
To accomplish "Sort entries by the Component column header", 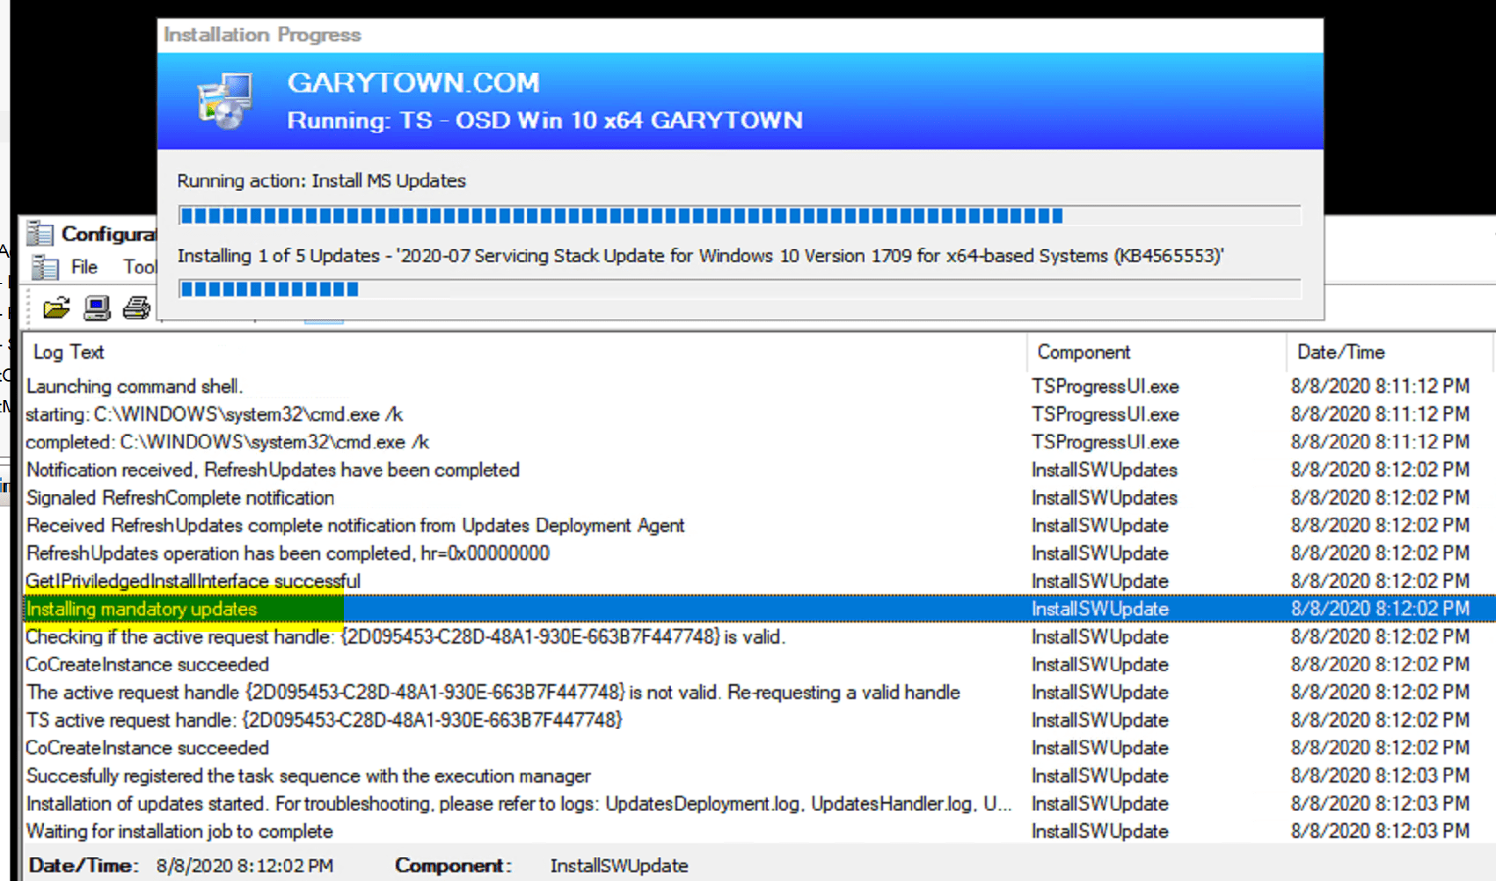I will coord(1084,352).
